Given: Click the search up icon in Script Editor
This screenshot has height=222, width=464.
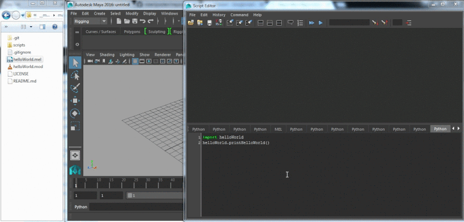Looking at the screenshot, I should (384, 23).
